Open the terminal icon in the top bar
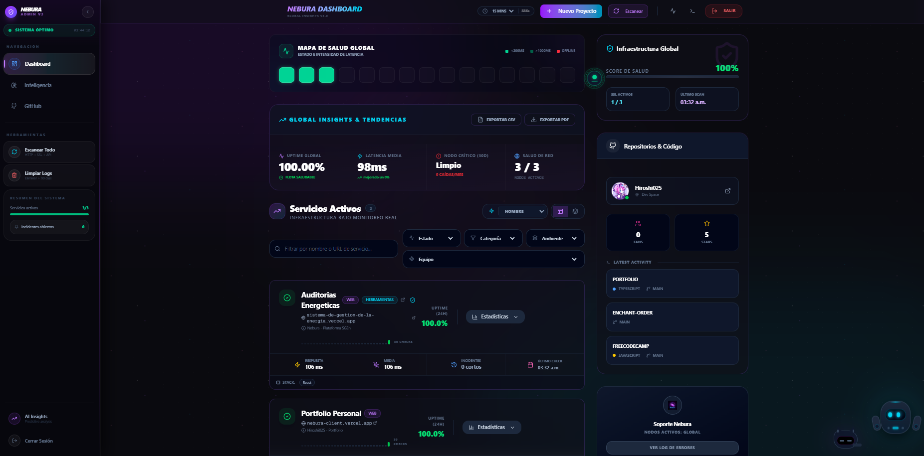Image resolution: width=924 pixels, height=456 pixels. [693, 10]
